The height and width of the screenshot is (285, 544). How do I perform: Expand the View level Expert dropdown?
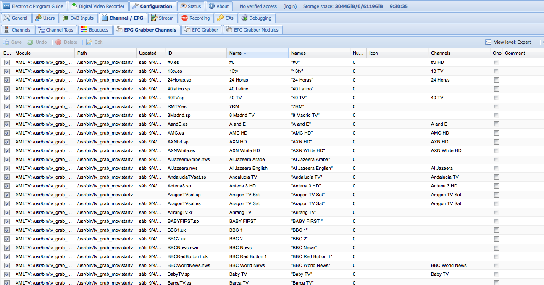(x=511, y=42)
